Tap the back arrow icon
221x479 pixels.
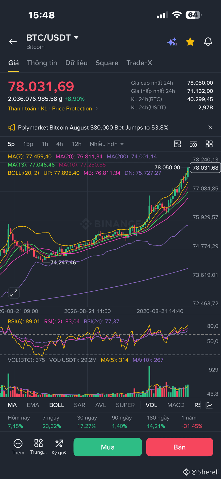(x=13, y=42)
